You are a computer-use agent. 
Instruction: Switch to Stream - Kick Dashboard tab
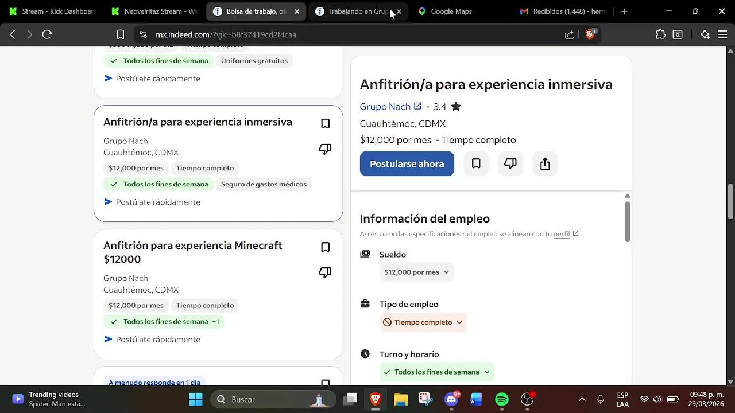click(x=52, y=11)
